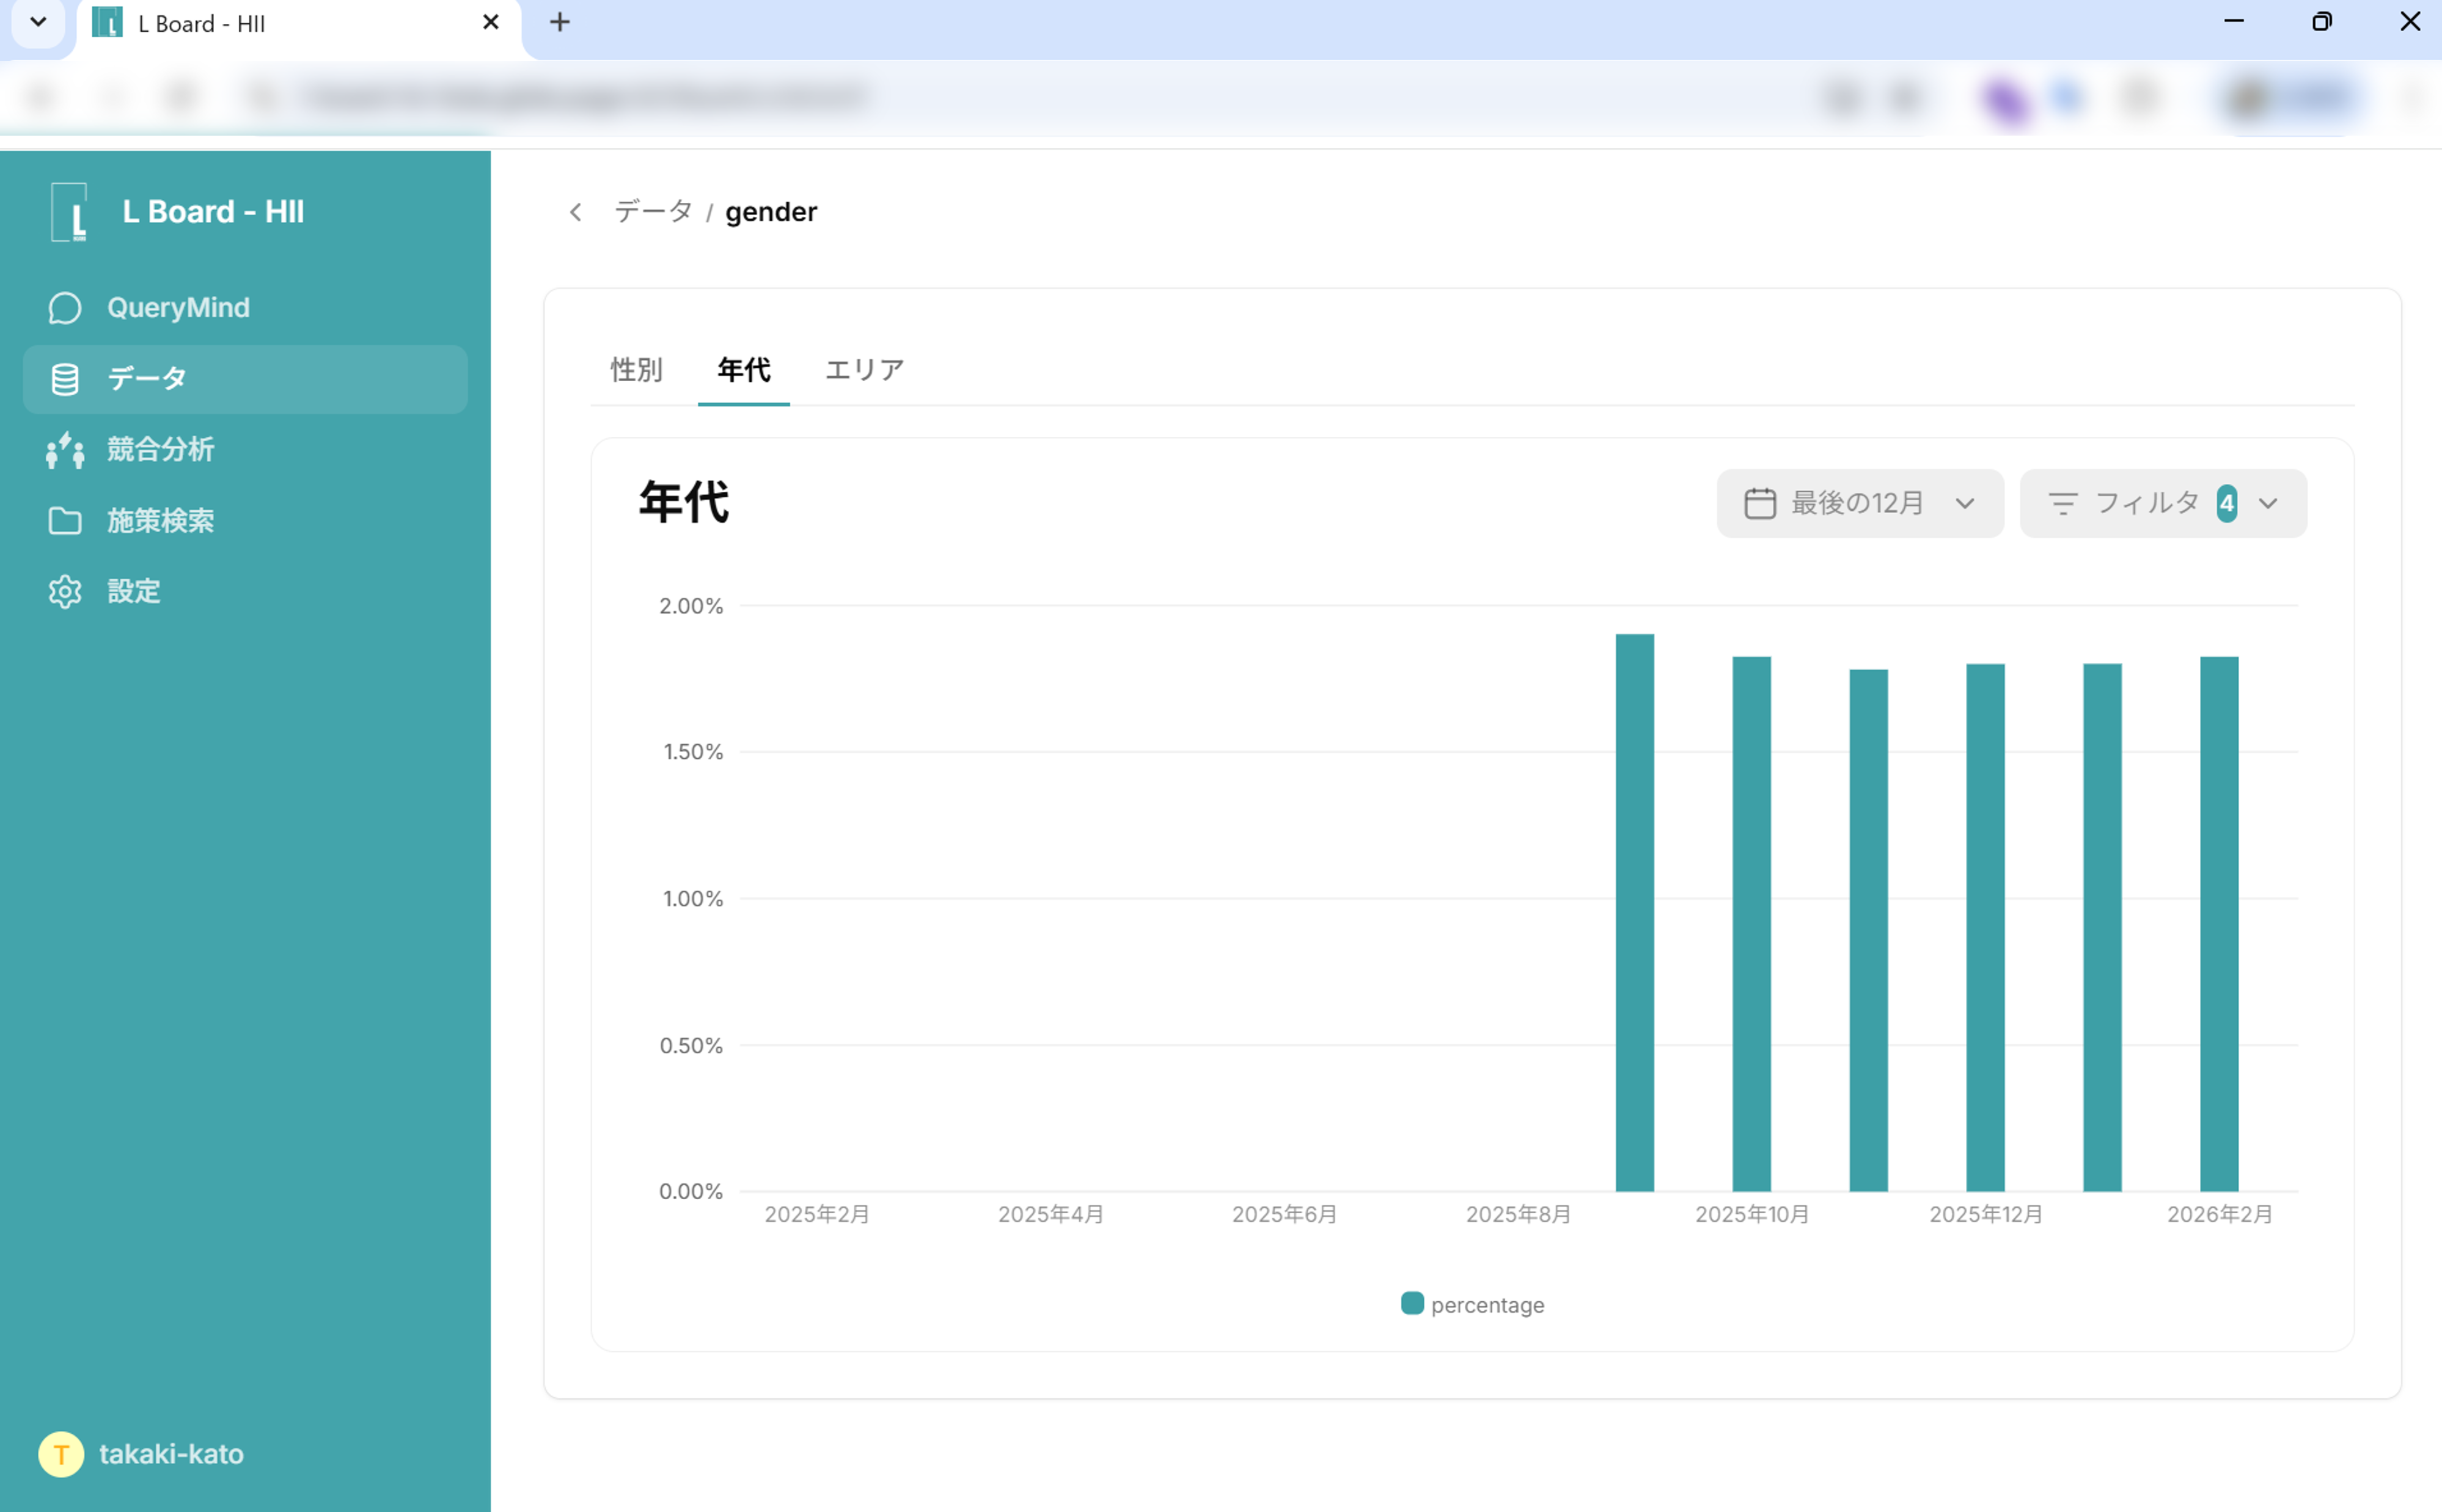Select the データ database icon
Viewport: 2442px width, 1512px height.
[64, 379]
